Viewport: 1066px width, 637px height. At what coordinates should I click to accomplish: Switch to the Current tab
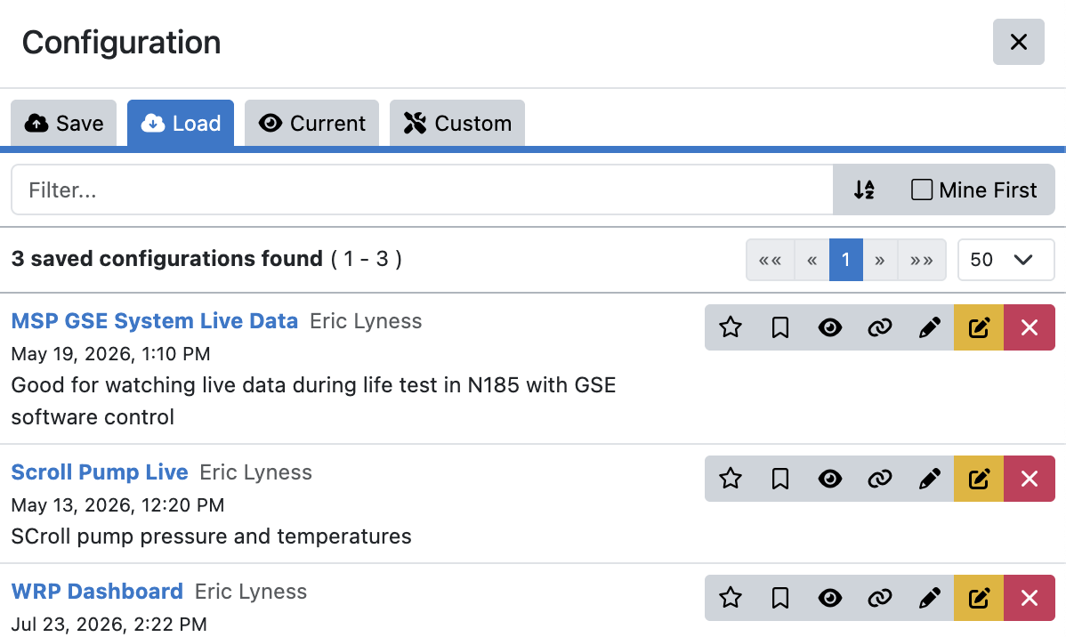[311, 123]
